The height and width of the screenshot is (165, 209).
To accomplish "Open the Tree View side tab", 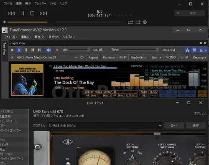I will [x=5, y=49].
